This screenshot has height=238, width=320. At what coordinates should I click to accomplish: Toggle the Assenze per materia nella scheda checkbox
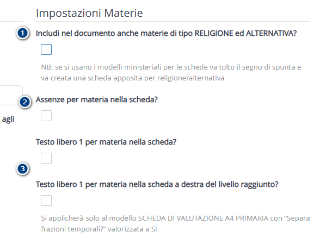(46, 116)
